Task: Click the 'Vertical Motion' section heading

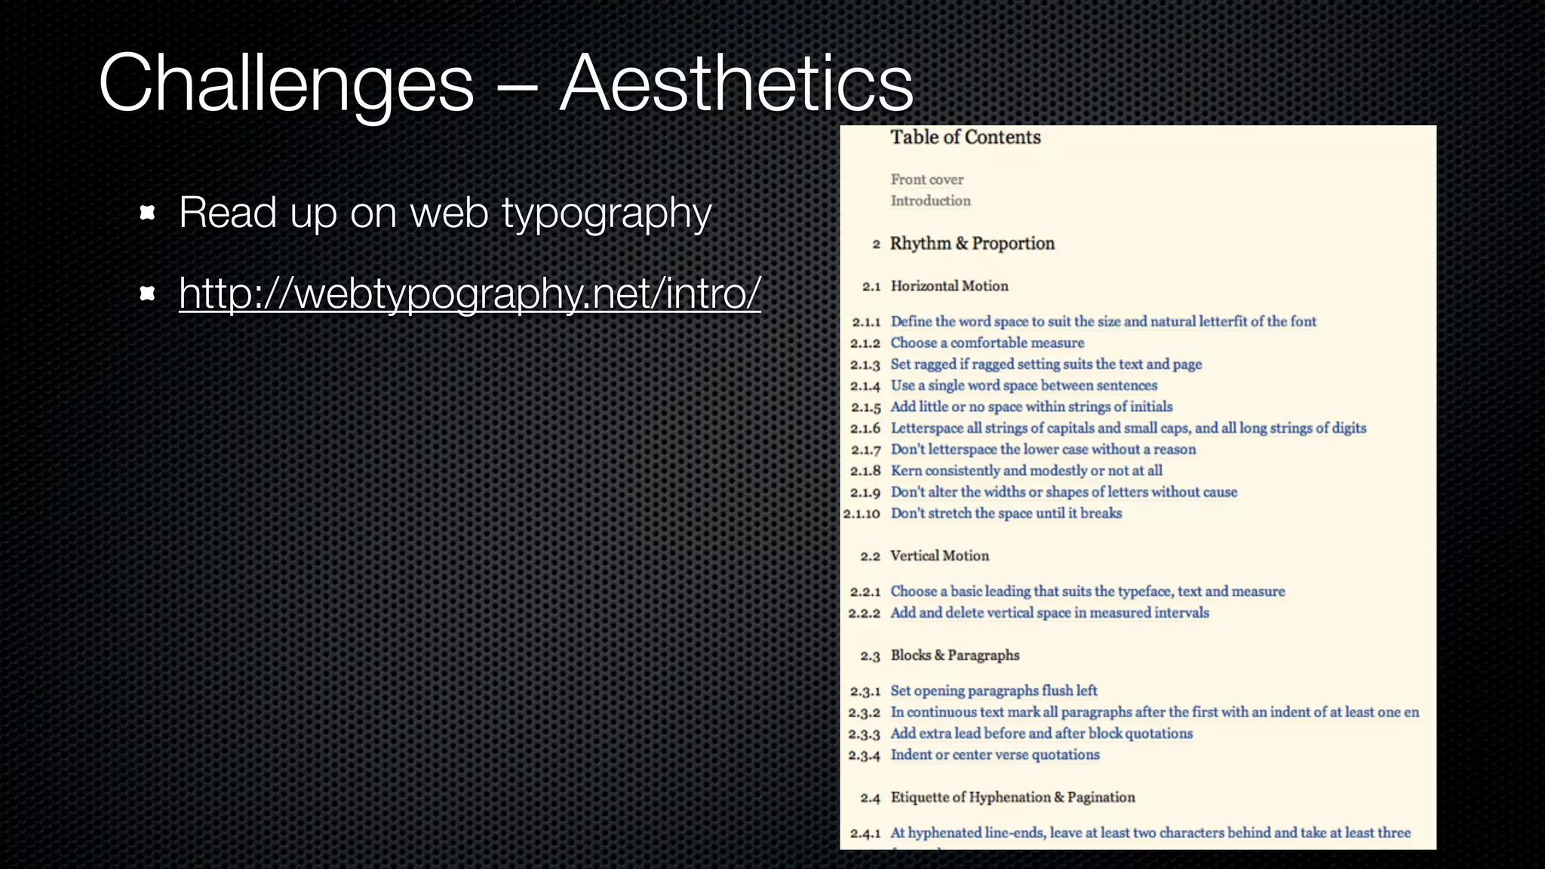Action: tap(940, 556)
